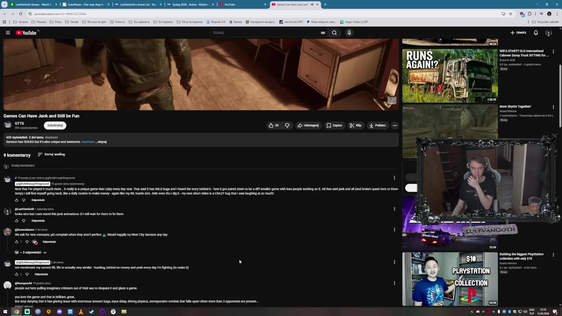Open the Discord taskbar icon
562x316 pixels.
click(59, 312)
